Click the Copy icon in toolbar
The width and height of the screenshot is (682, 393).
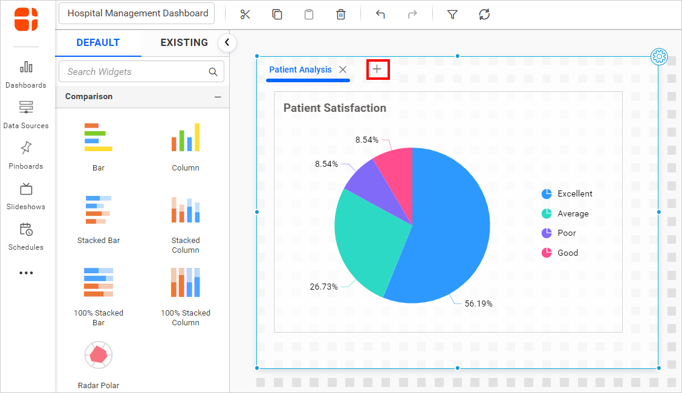(277, 15)
